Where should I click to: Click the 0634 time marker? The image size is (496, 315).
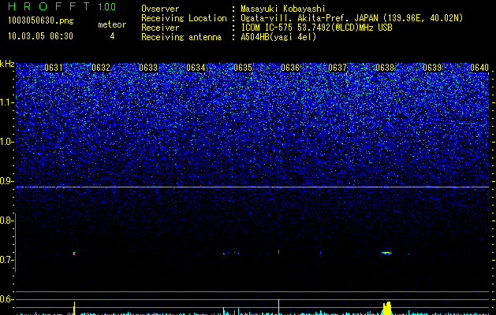196,68
